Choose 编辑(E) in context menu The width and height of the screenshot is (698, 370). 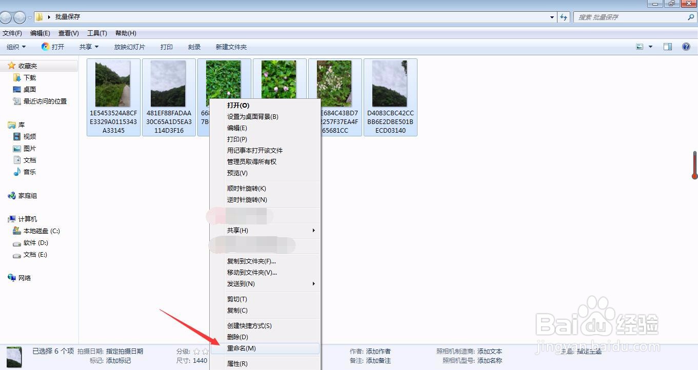click(x=265, y=128)
